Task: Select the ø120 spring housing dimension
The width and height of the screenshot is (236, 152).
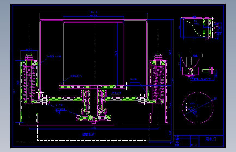Action: tap(29, 49)
